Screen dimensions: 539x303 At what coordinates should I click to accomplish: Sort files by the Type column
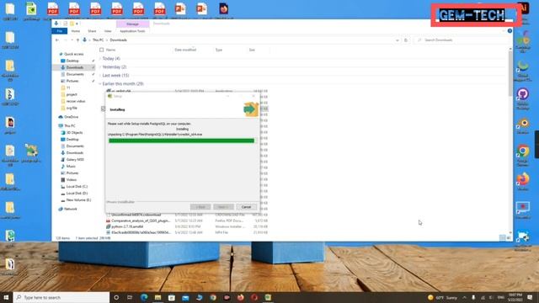click(x=219, y=50)
